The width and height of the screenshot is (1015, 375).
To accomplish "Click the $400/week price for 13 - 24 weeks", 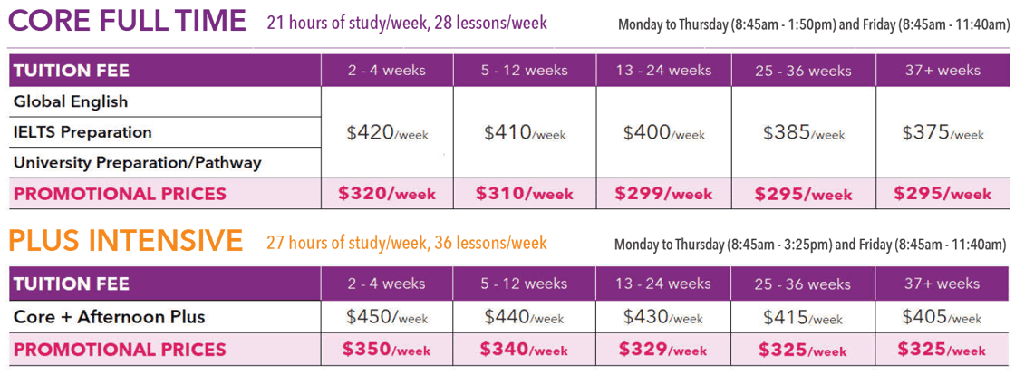I will pyautogui.click(x=664, y=133).
